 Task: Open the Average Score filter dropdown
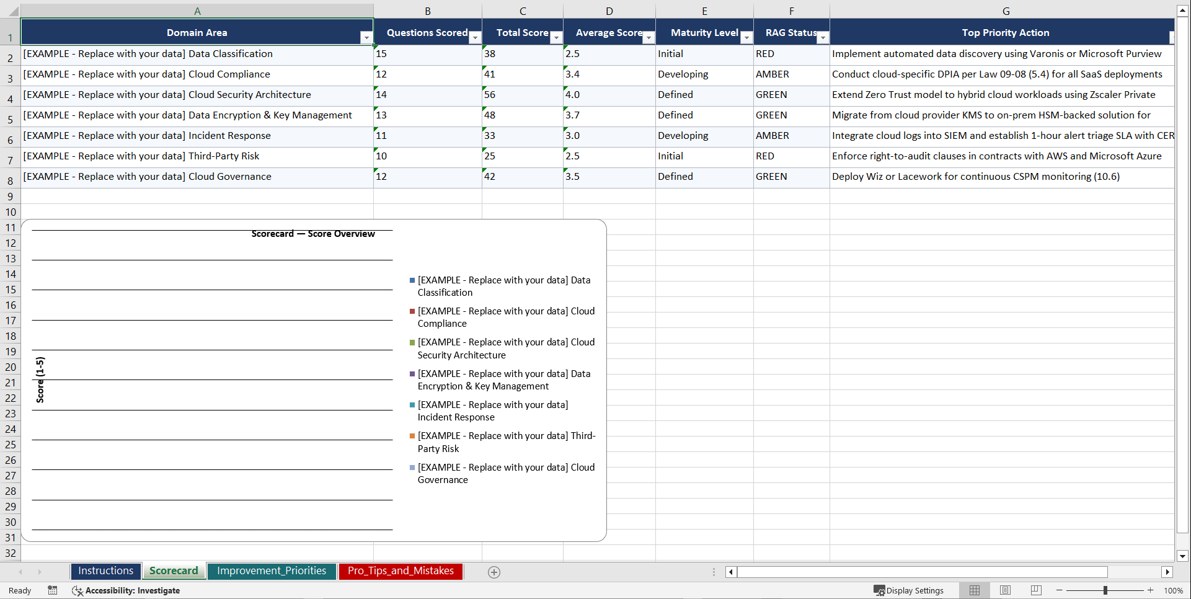(649, 38)
